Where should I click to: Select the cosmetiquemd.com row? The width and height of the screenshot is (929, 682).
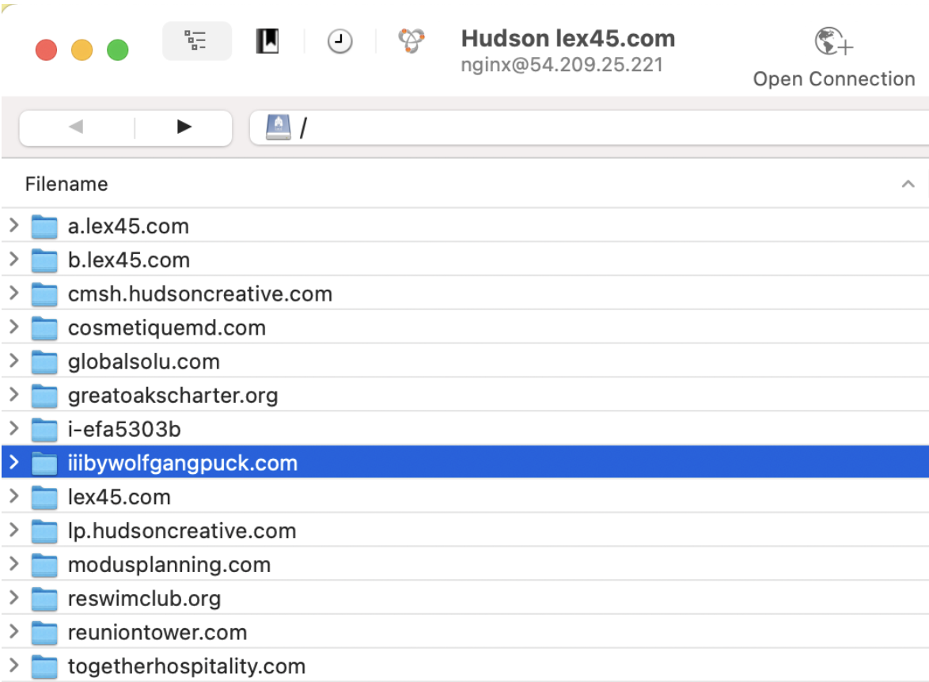pyautogui.click(x=465, y=327)
